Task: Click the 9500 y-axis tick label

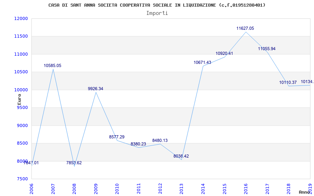Action: (x=22, y=107)
